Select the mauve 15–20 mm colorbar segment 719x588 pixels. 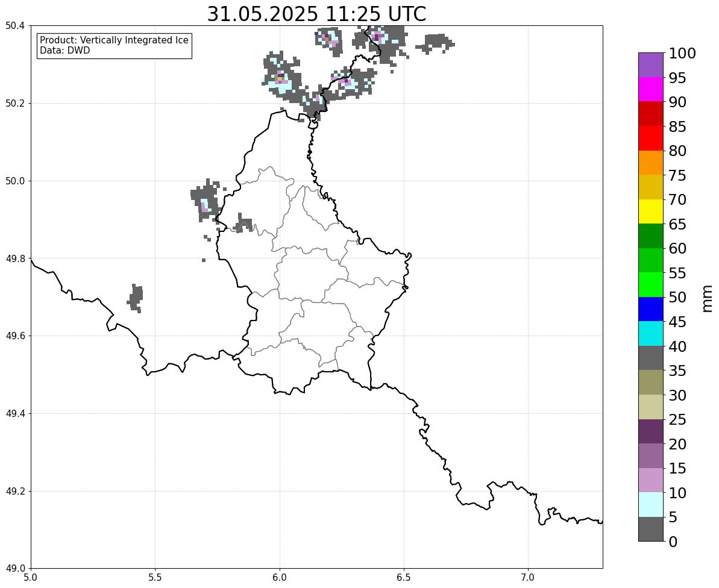coord(651,456)
